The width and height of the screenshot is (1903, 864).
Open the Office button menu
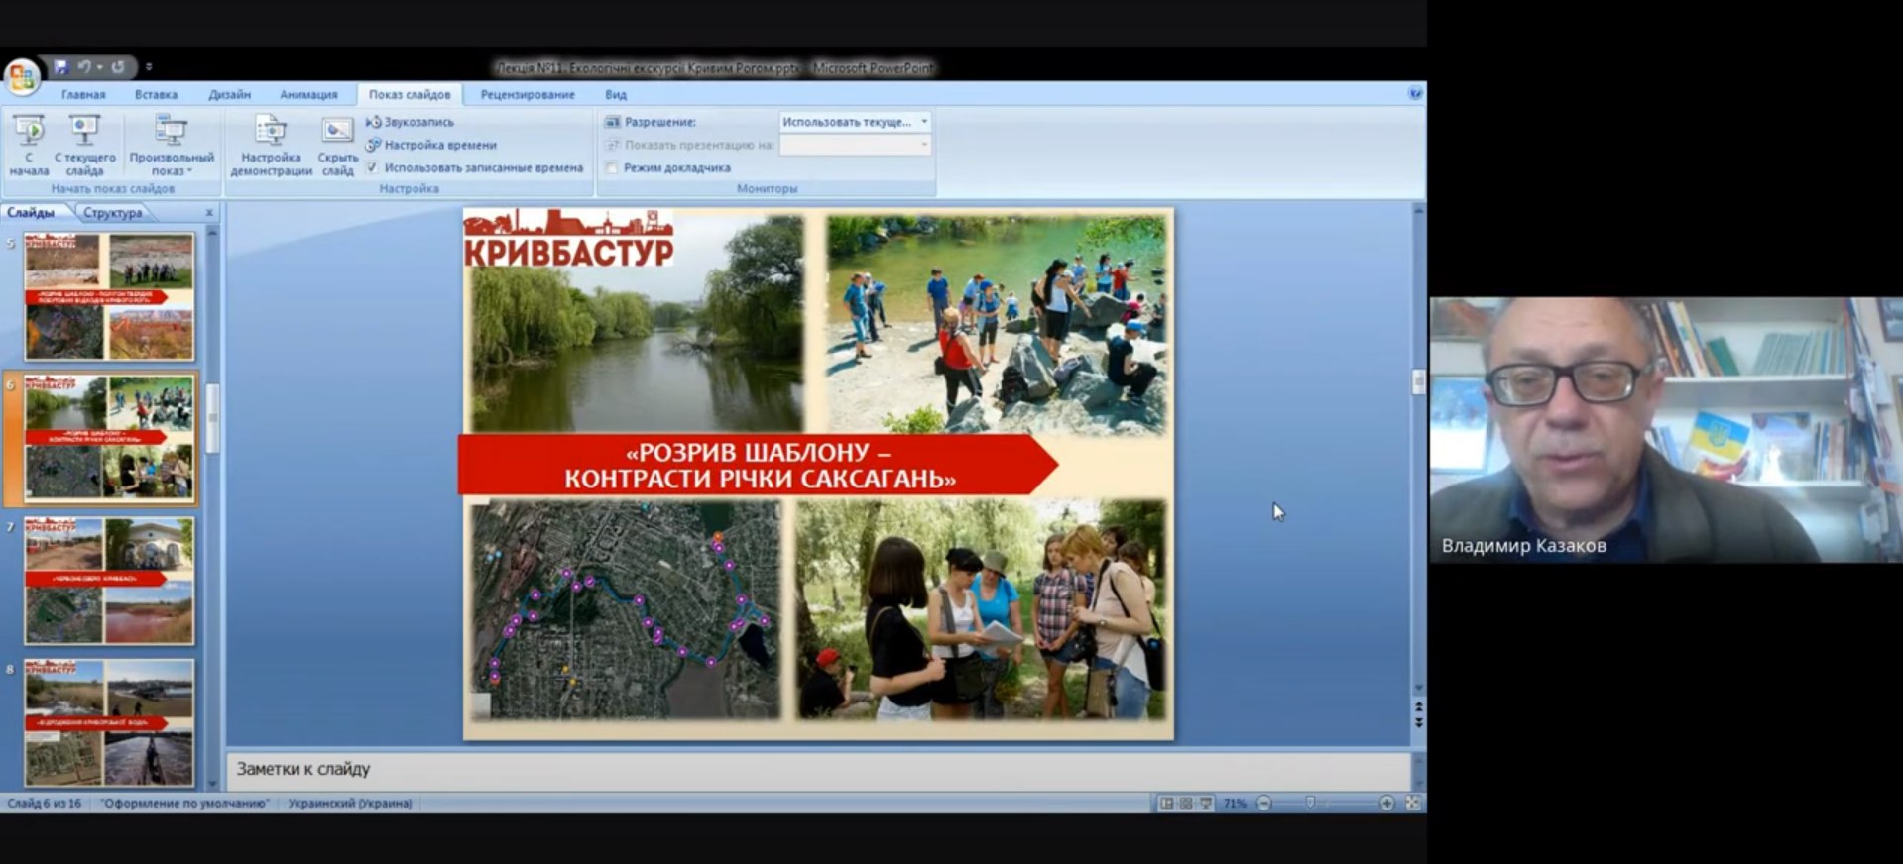[22, 75]
